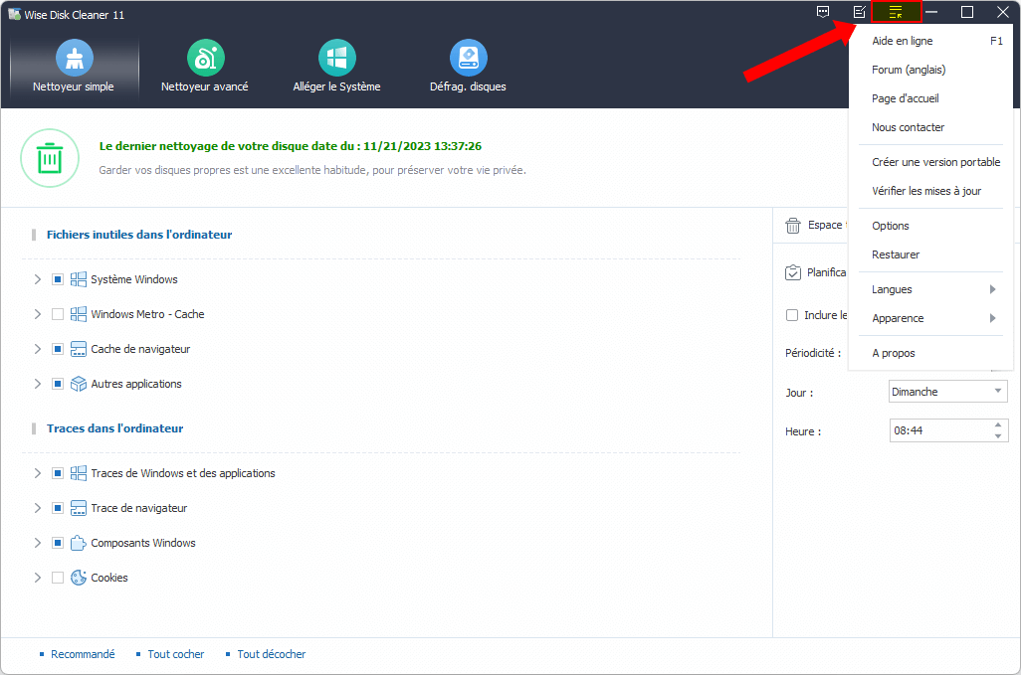
Task: Toggle the Système Windows checkbox
Action: coord(58,279)
